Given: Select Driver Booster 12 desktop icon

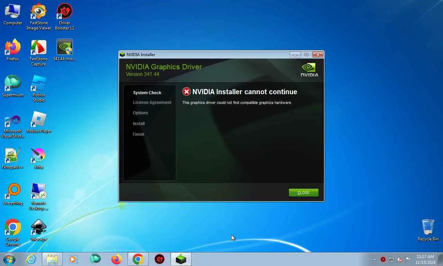Looking at the screenshot, I should point(65,17).
